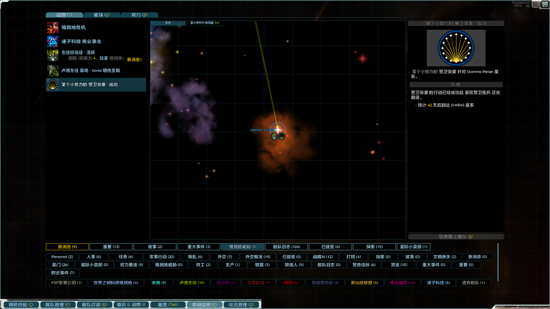The height and width of the screenshot is (309, 550).
Task: Select the 军事行动 (20) tag
Action: [x=162, y=257]
